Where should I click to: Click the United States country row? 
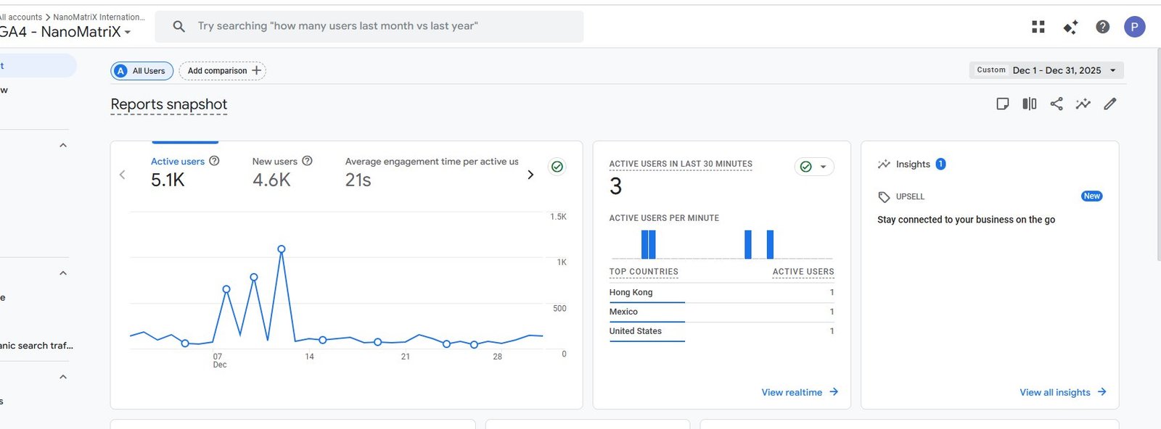point(721,332)
